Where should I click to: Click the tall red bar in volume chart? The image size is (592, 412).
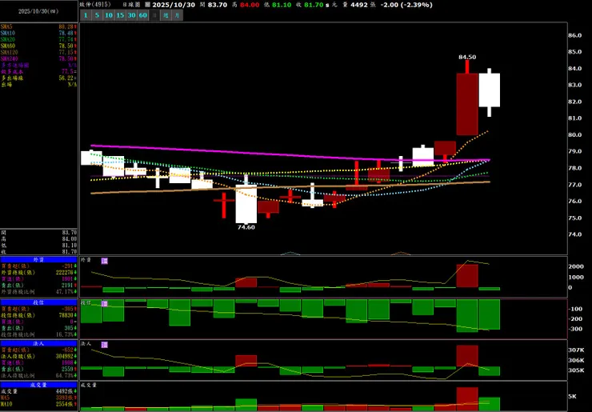467,399
